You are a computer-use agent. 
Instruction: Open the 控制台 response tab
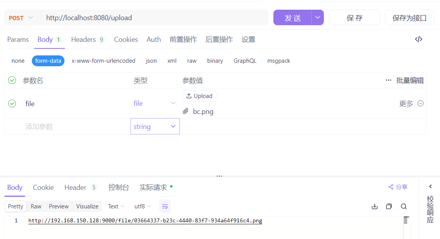click(118, 187)
